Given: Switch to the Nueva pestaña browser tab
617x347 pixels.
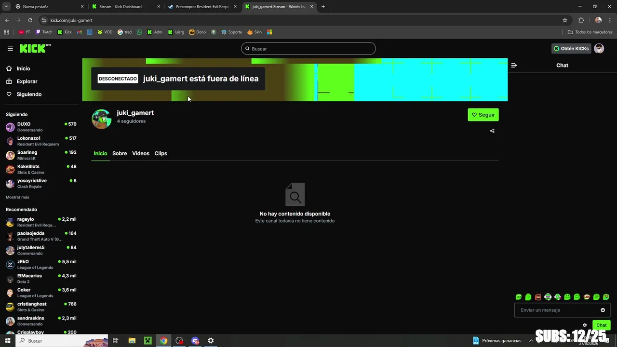Looking at the screenshot, I should pyautogui.click(x=49, y=7).
